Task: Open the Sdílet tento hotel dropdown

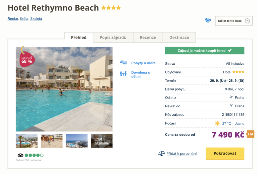Action: pyautogui.click(x=233, y=21)
